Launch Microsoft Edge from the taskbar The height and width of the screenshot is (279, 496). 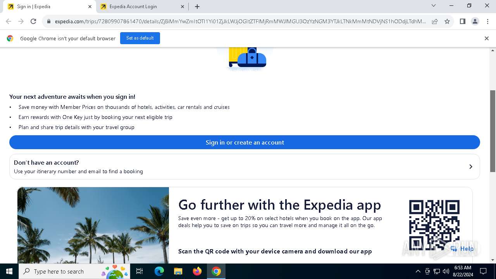pyautogui.click(x=159, y=271)
